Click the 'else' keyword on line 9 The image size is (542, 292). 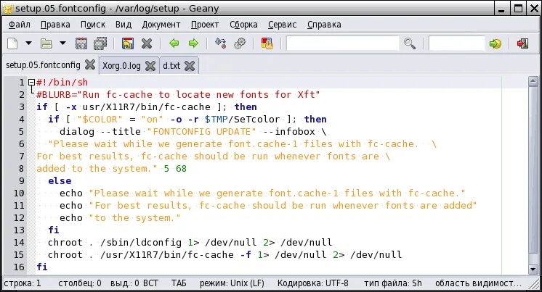click(x=60, y=181)
